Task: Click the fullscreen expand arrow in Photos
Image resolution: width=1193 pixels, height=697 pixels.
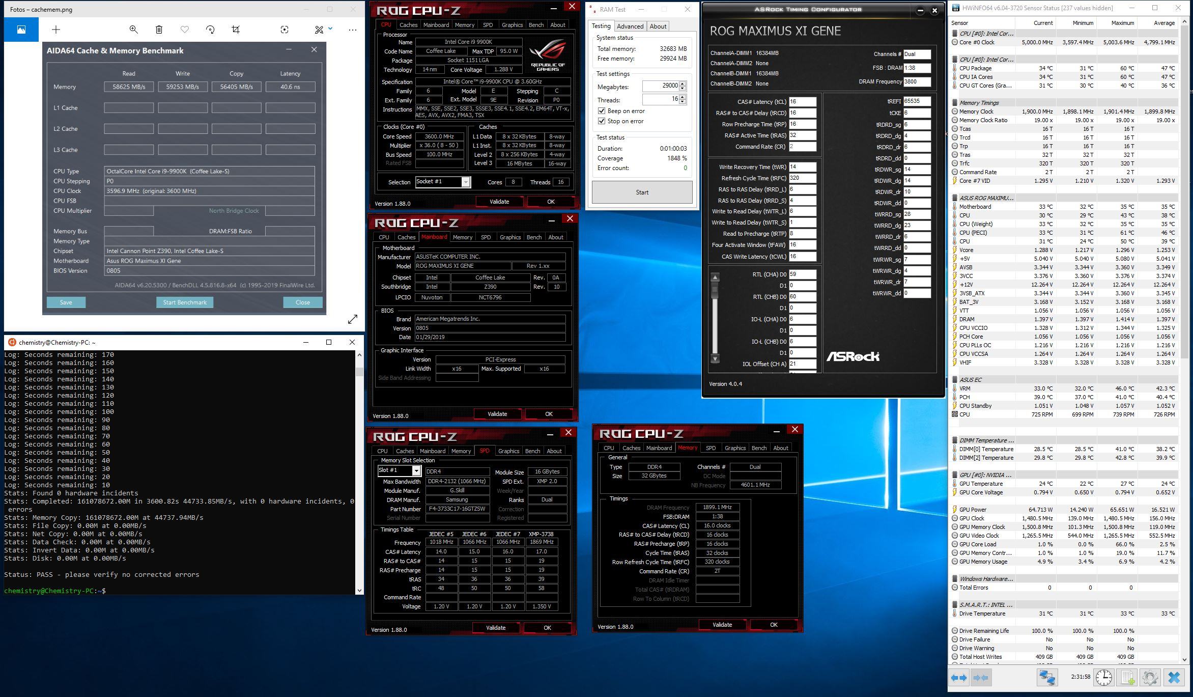Action: (353, 319)
